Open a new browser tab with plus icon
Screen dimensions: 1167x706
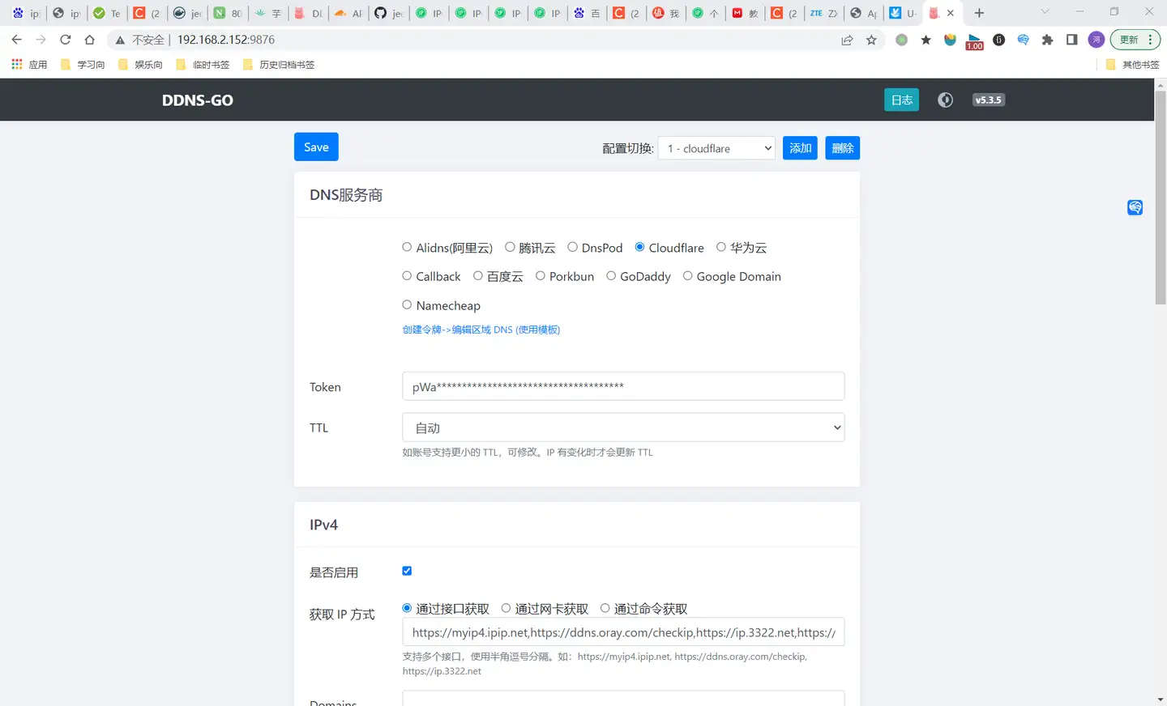(979, 13)
